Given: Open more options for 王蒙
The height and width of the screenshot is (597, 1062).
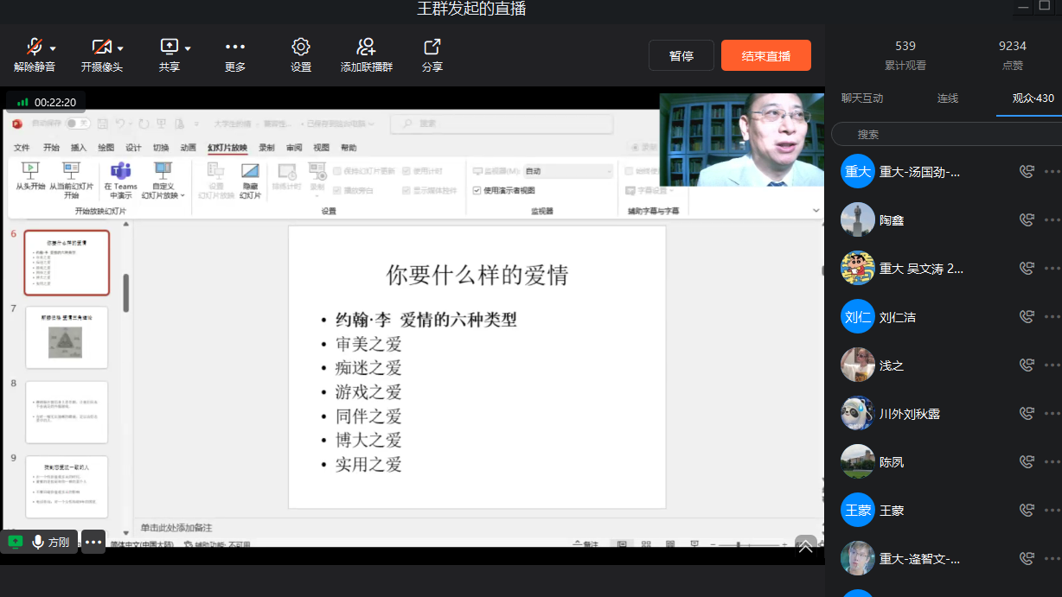Looking at the screenshot, I should (1052, 511).
